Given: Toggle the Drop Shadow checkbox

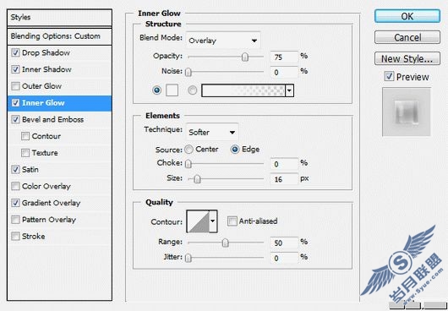Looking at the screenshot, I should pos(15,53).
